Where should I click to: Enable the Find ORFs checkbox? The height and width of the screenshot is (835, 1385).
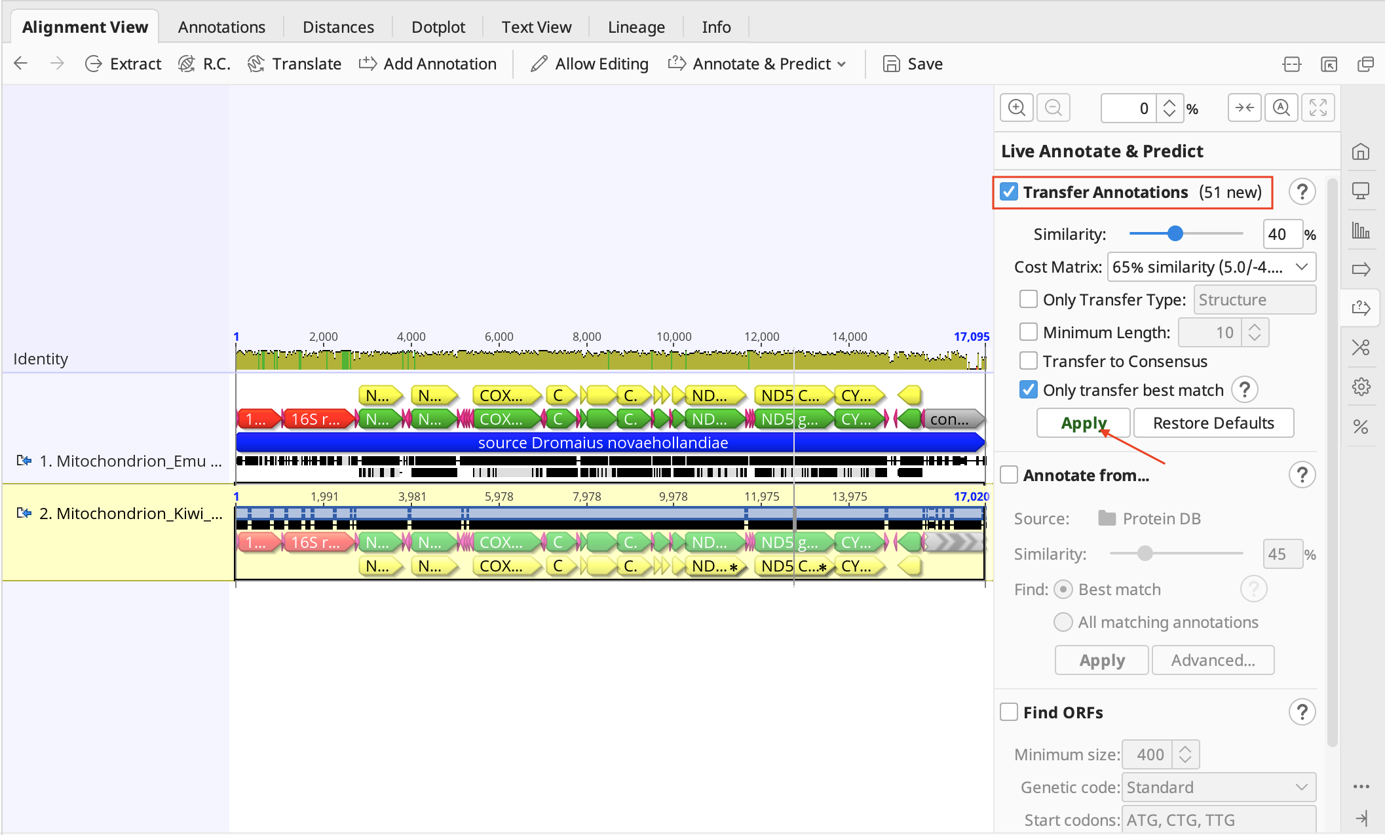click(1009, 712)
